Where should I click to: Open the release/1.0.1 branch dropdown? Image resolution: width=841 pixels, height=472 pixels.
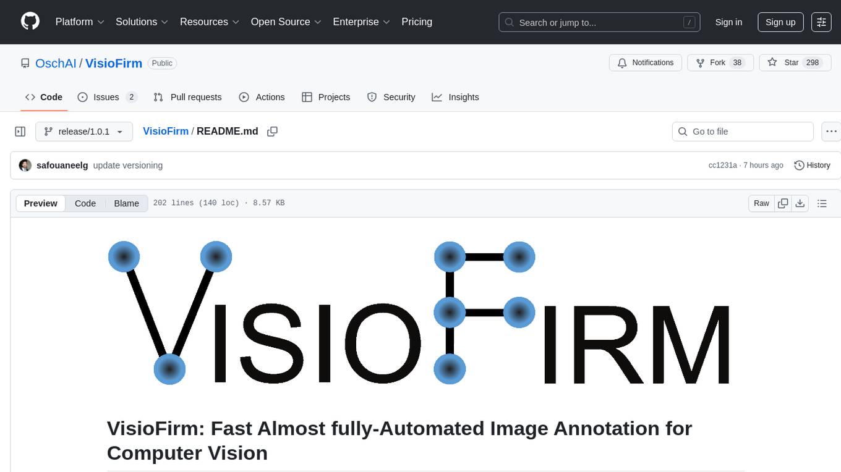click(x=84, y=132)
